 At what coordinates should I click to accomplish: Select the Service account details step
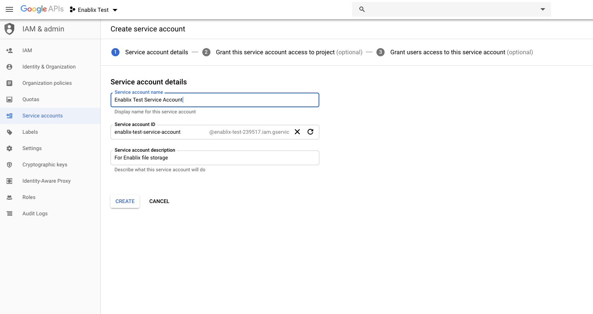tap(157, 52)
